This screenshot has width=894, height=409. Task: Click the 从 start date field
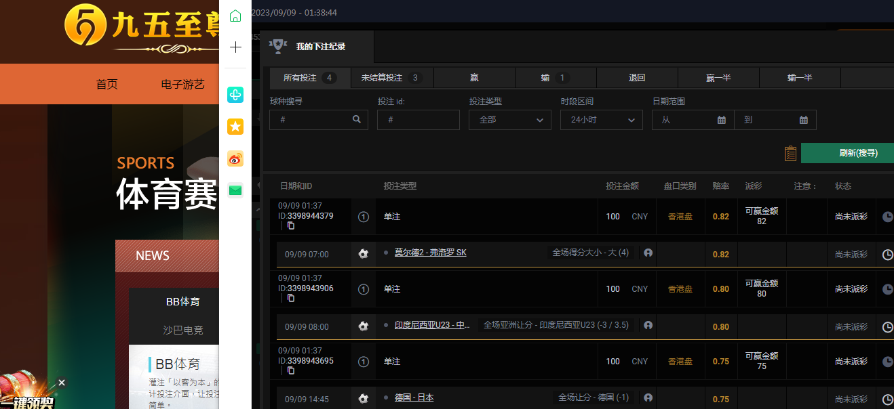(693, 120)
